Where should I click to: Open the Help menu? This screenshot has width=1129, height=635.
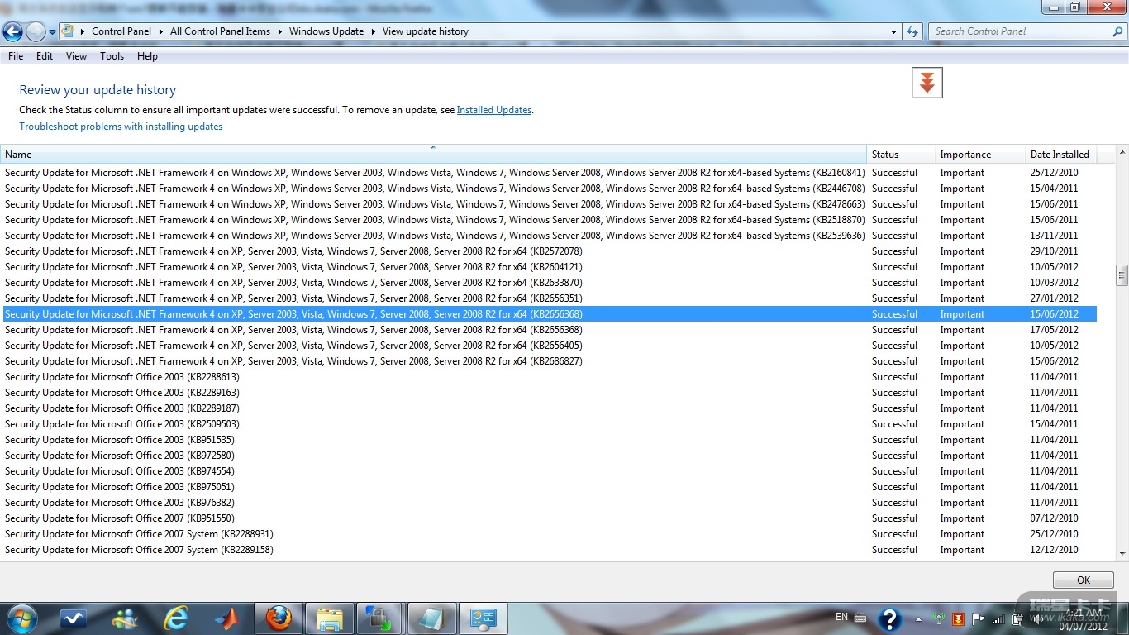(147, 56)
